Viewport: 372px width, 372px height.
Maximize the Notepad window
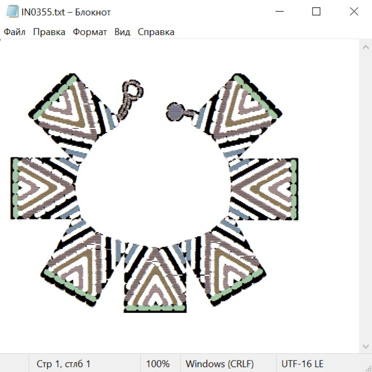click(316, 12)
